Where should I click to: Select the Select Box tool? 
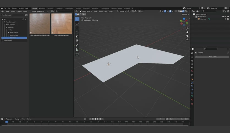(77, 19)
